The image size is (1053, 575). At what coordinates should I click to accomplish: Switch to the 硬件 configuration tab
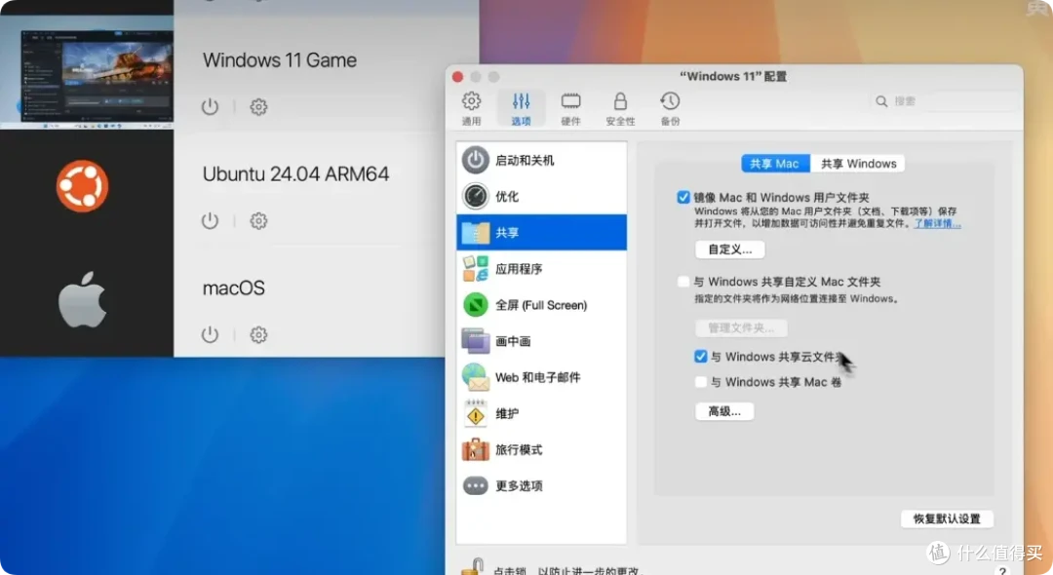(x=570, y=105)
